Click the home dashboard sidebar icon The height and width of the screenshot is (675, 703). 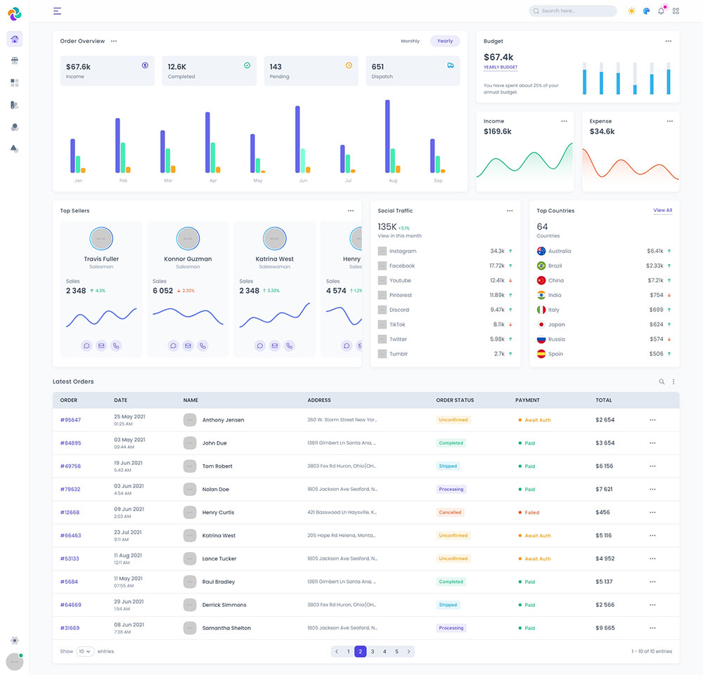[x=15, y=39]
